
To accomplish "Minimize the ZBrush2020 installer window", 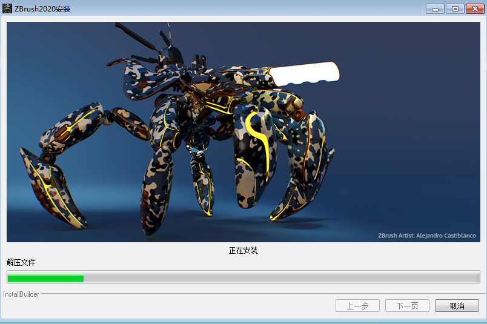I will coord(435,9).
